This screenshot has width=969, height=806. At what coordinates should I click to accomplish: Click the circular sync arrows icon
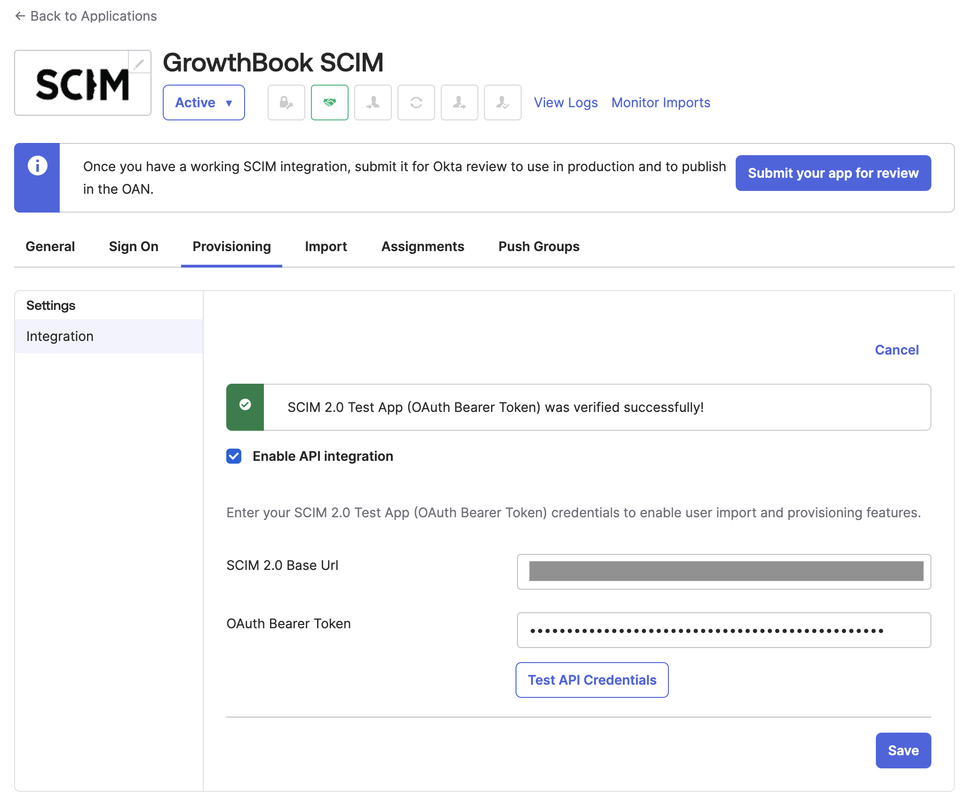tap(416, 103)
